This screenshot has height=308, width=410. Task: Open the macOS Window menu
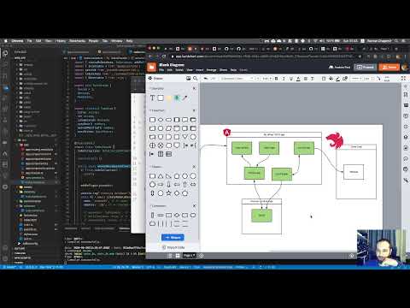coord(116,41)
